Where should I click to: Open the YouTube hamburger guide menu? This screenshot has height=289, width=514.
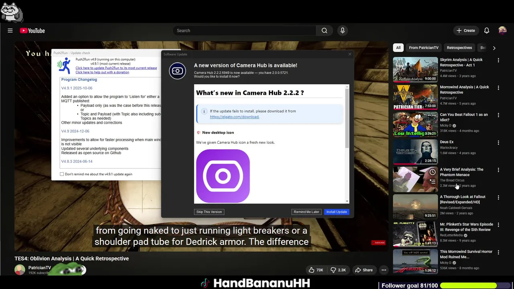coord(10,31)
